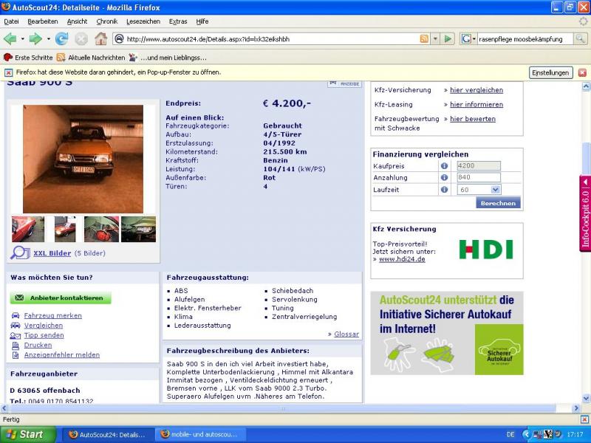591x443 pixels.
Task: Click the Windows Start button
Action: pos(28,434)
